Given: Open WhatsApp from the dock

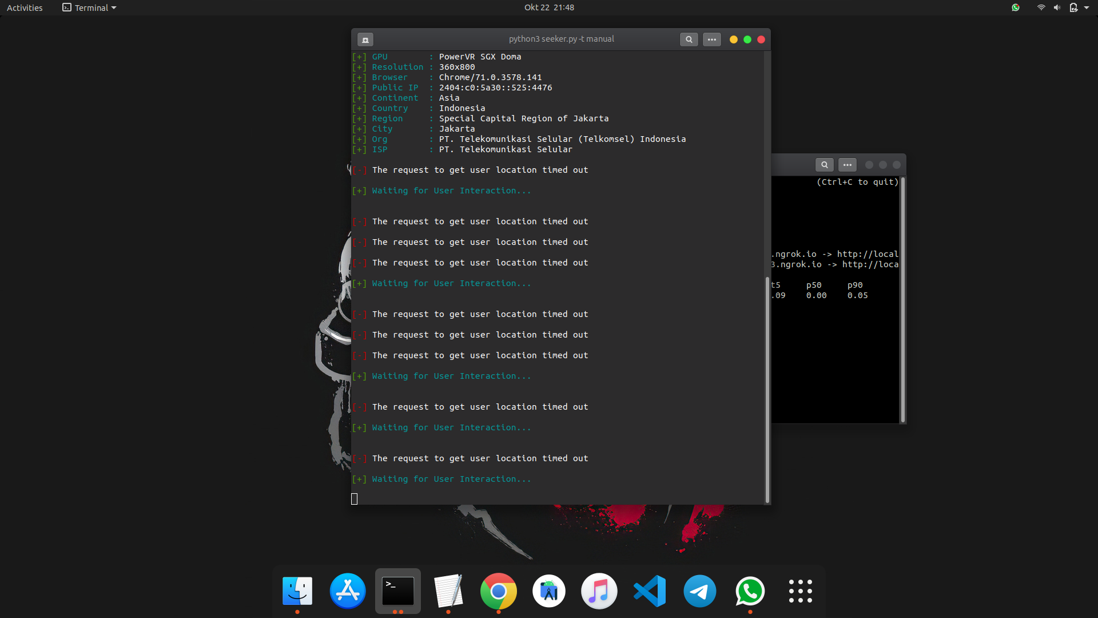Looking at the screenshot, I should pyautogui.click(x=750, y=591).
